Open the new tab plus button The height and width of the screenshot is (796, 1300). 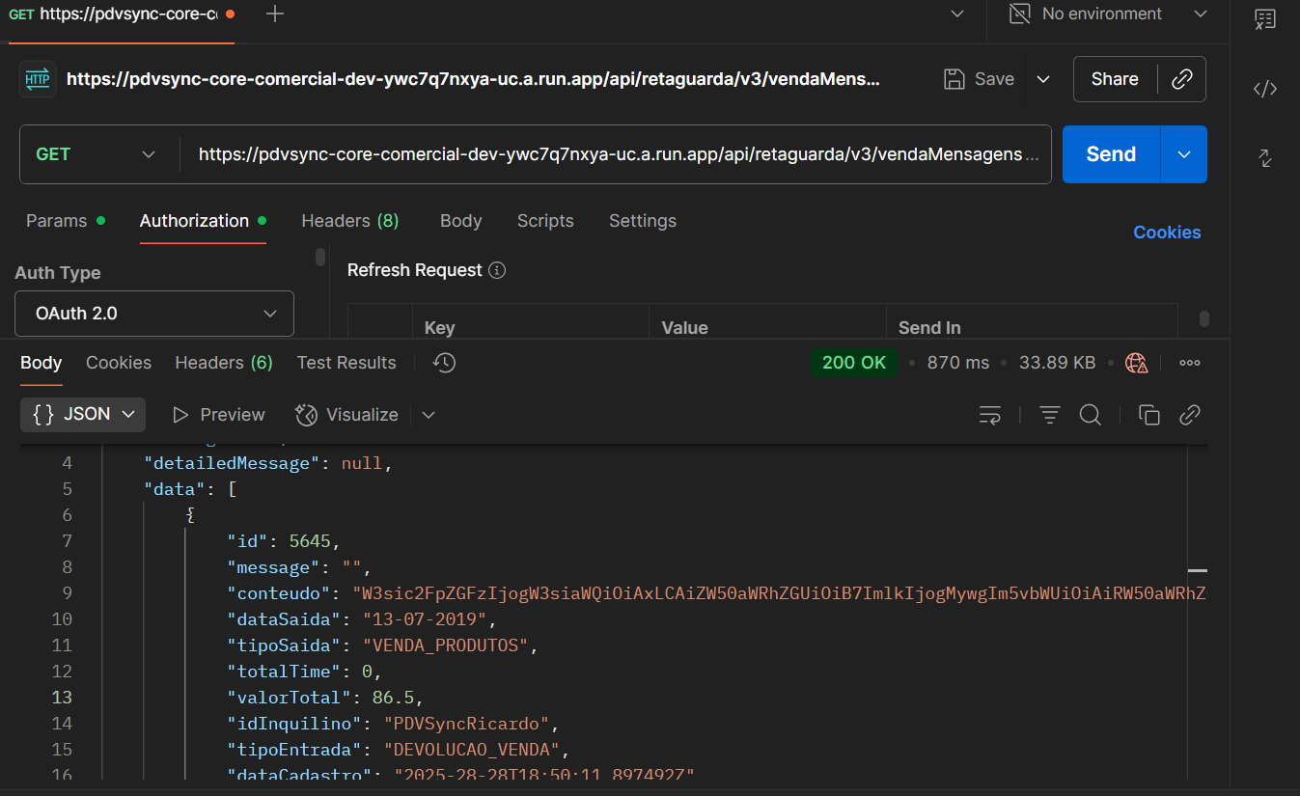point(275,14)
